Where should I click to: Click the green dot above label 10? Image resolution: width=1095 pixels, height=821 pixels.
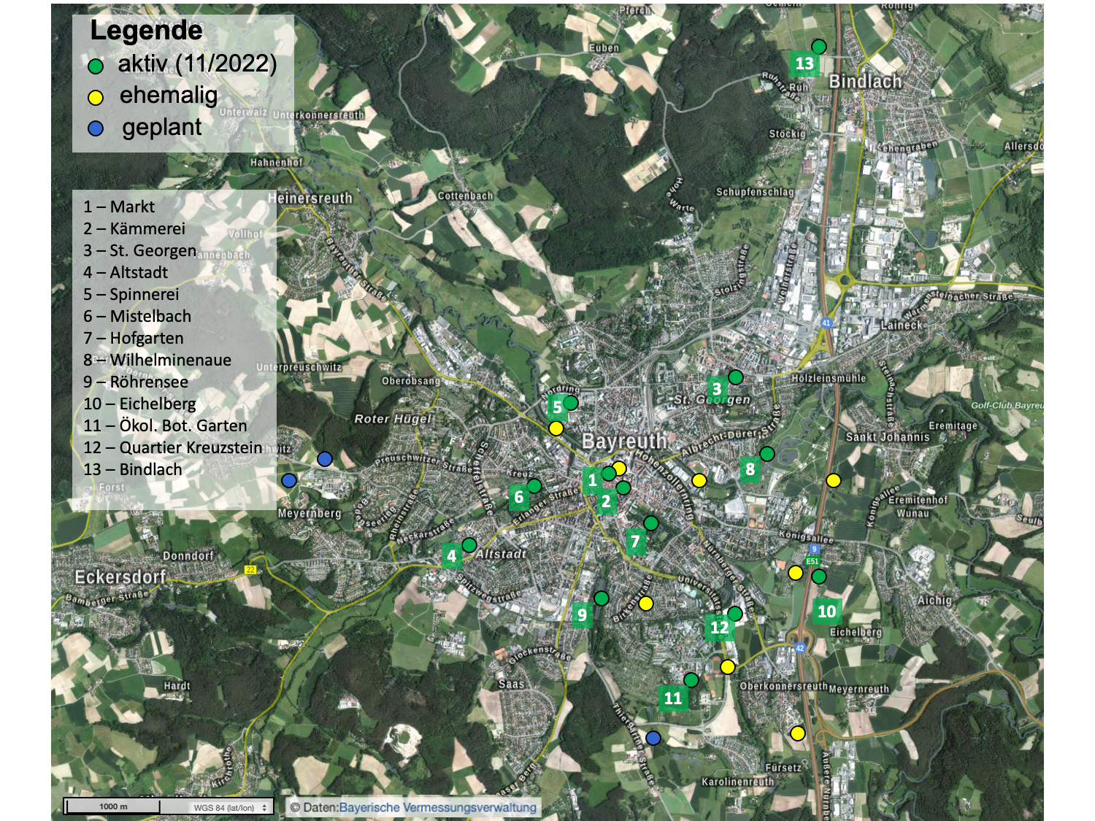819,577
